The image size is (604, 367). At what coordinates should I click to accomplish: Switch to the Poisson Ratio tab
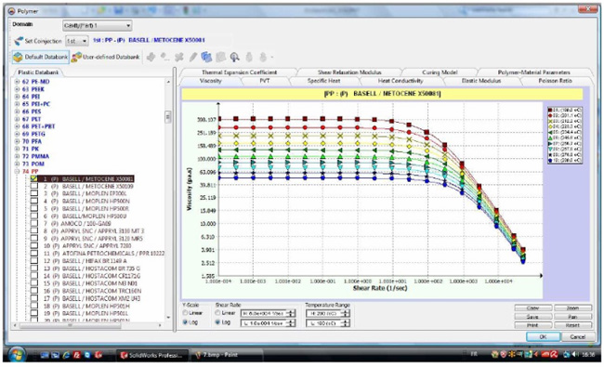(555, 81)
